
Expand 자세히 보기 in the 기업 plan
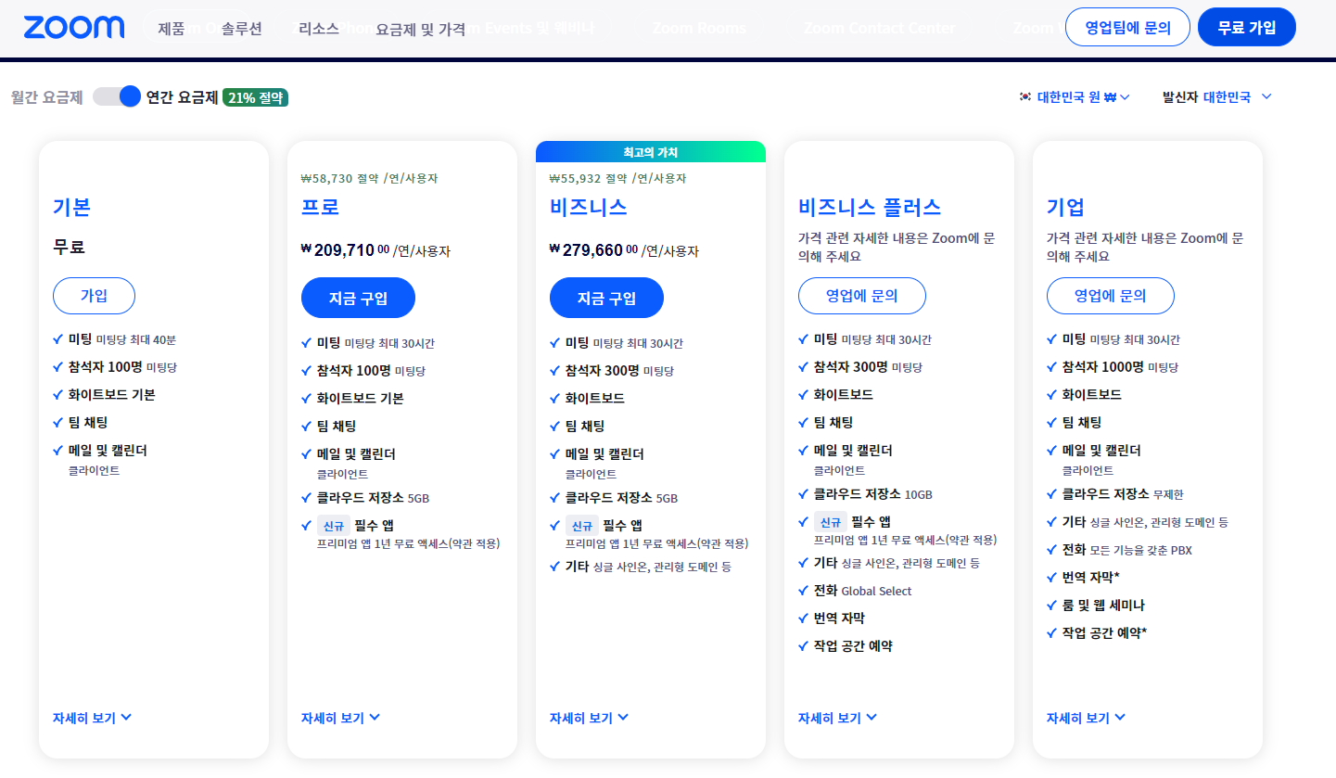(x=1087, y=718)
